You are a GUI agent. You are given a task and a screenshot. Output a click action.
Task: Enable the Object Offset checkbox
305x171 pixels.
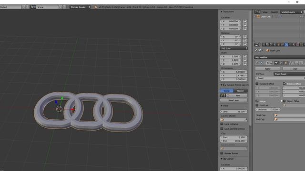pos(284,101)
